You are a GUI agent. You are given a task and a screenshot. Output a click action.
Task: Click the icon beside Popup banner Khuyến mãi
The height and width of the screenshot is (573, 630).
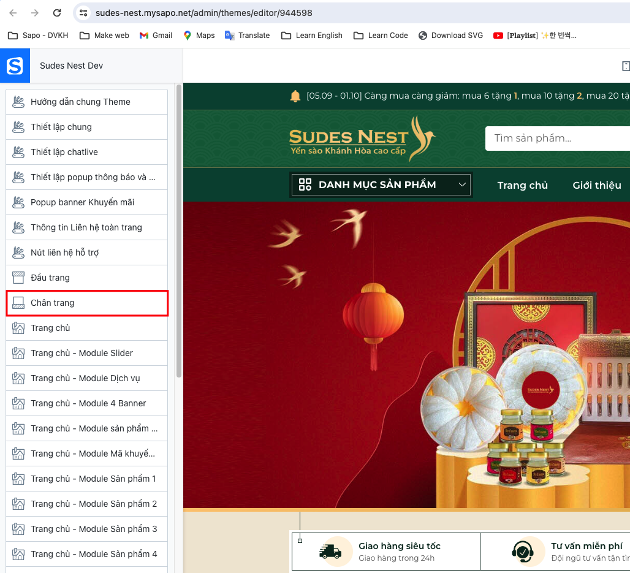[18, 202]
